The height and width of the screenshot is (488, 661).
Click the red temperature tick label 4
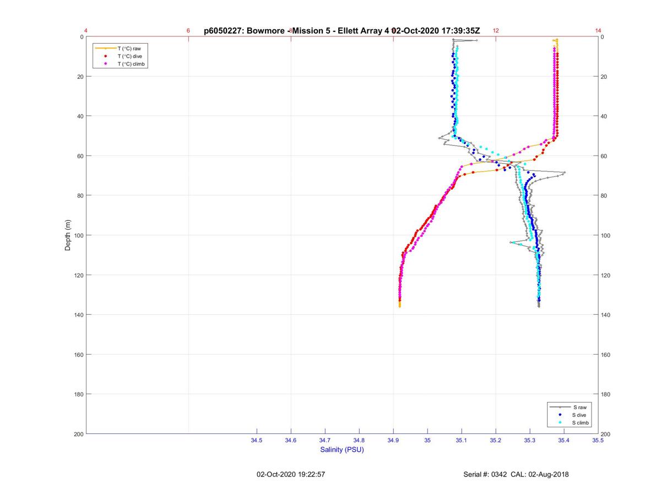click(x=86, y=31)
